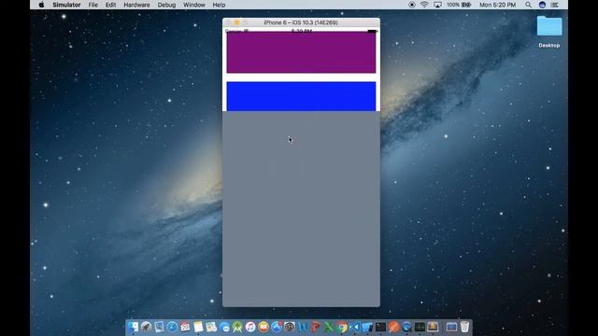The image size is (598, 336).
Task: Open Calendar in the dock
Action: 185,327
